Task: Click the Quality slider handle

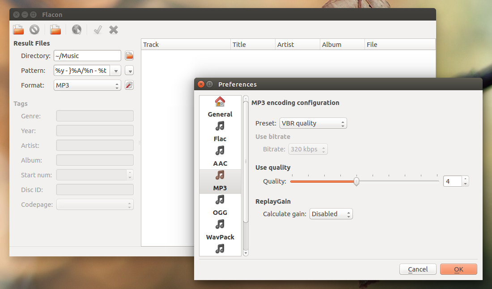Action: tap(356, 181)
